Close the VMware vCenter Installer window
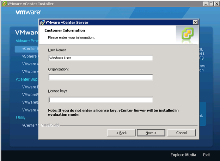The height and width of the screenshot is (161, 220). pyautogui.click(x=216, y=4)
